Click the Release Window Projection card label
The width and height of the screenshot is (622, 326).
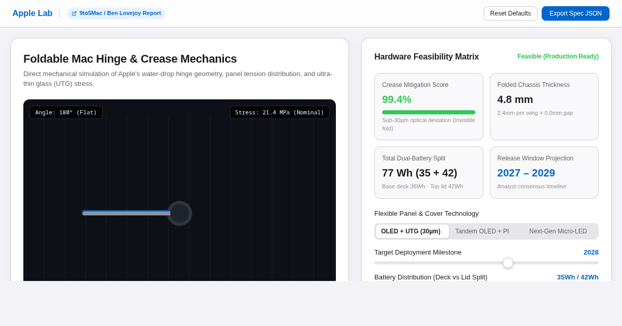tap(535, 158)
